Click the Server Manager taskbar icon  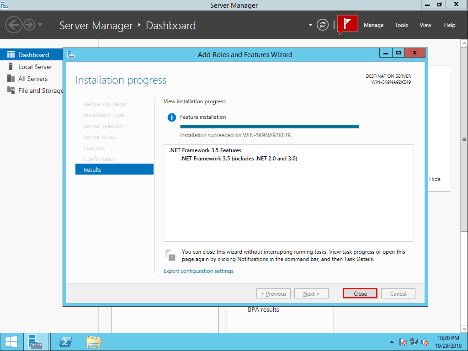pyautogui.click(x=36, y=342)
